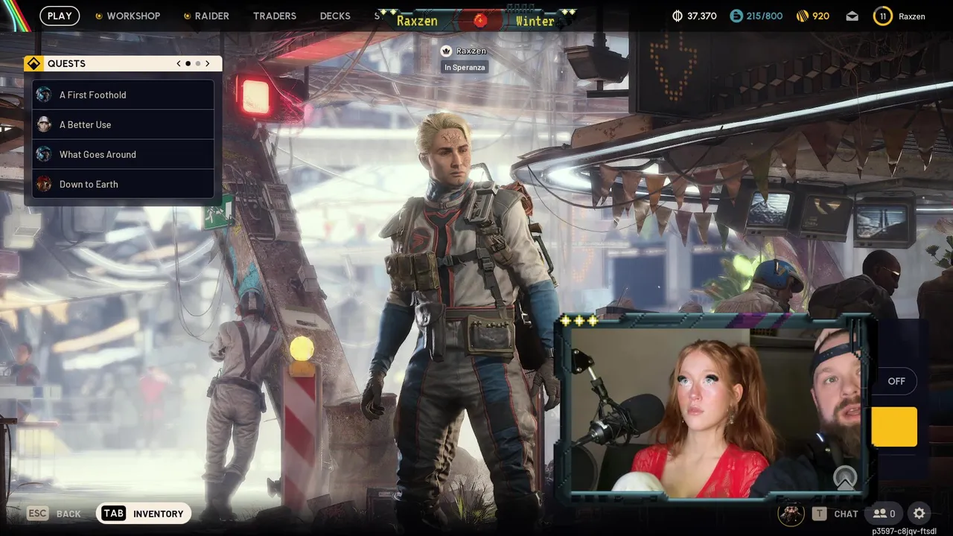Click the yellow button on right panel
This screenshot has height=536, width=953.
pyautogui.click(x=894, y=427)
